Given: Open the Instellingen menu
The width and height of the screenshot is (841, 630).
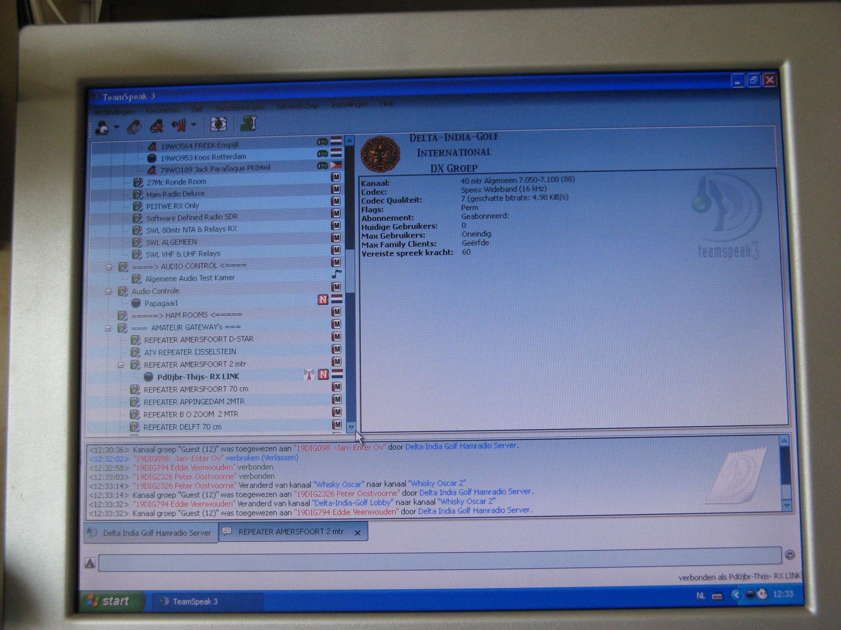Looking at the screenshot, I should pos(349,104).
